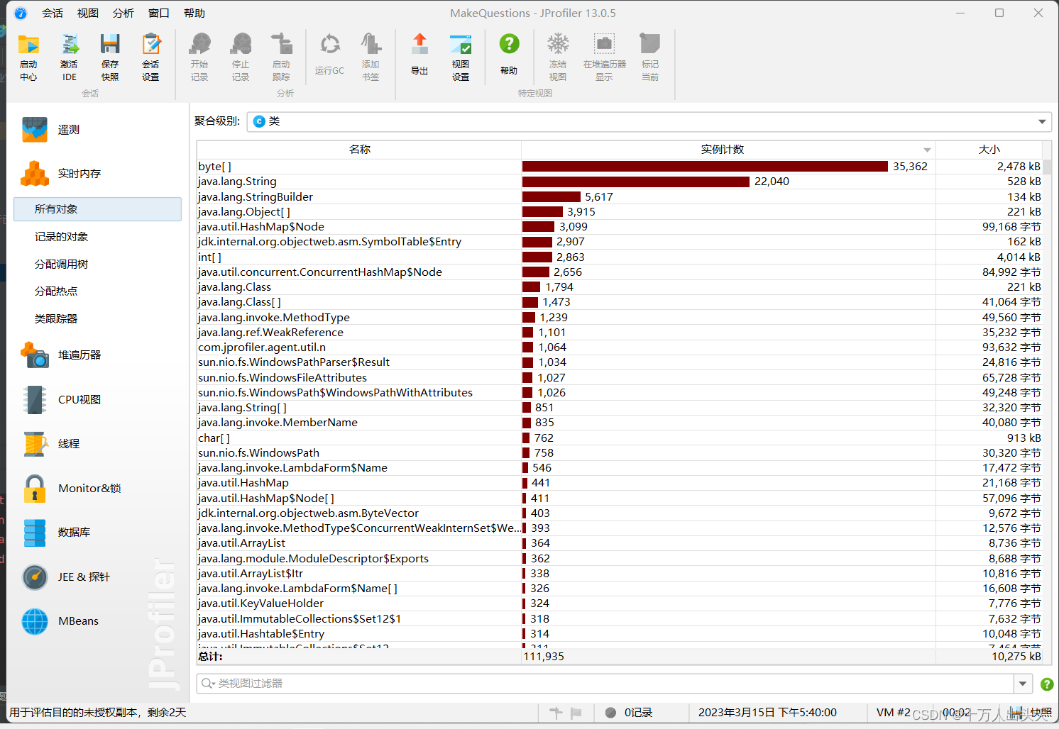Click the 开始记录 (Start Recording) icon
The width and height of the screenshot is (1059, 729).
pyautogui.click(x=199, y=57)
